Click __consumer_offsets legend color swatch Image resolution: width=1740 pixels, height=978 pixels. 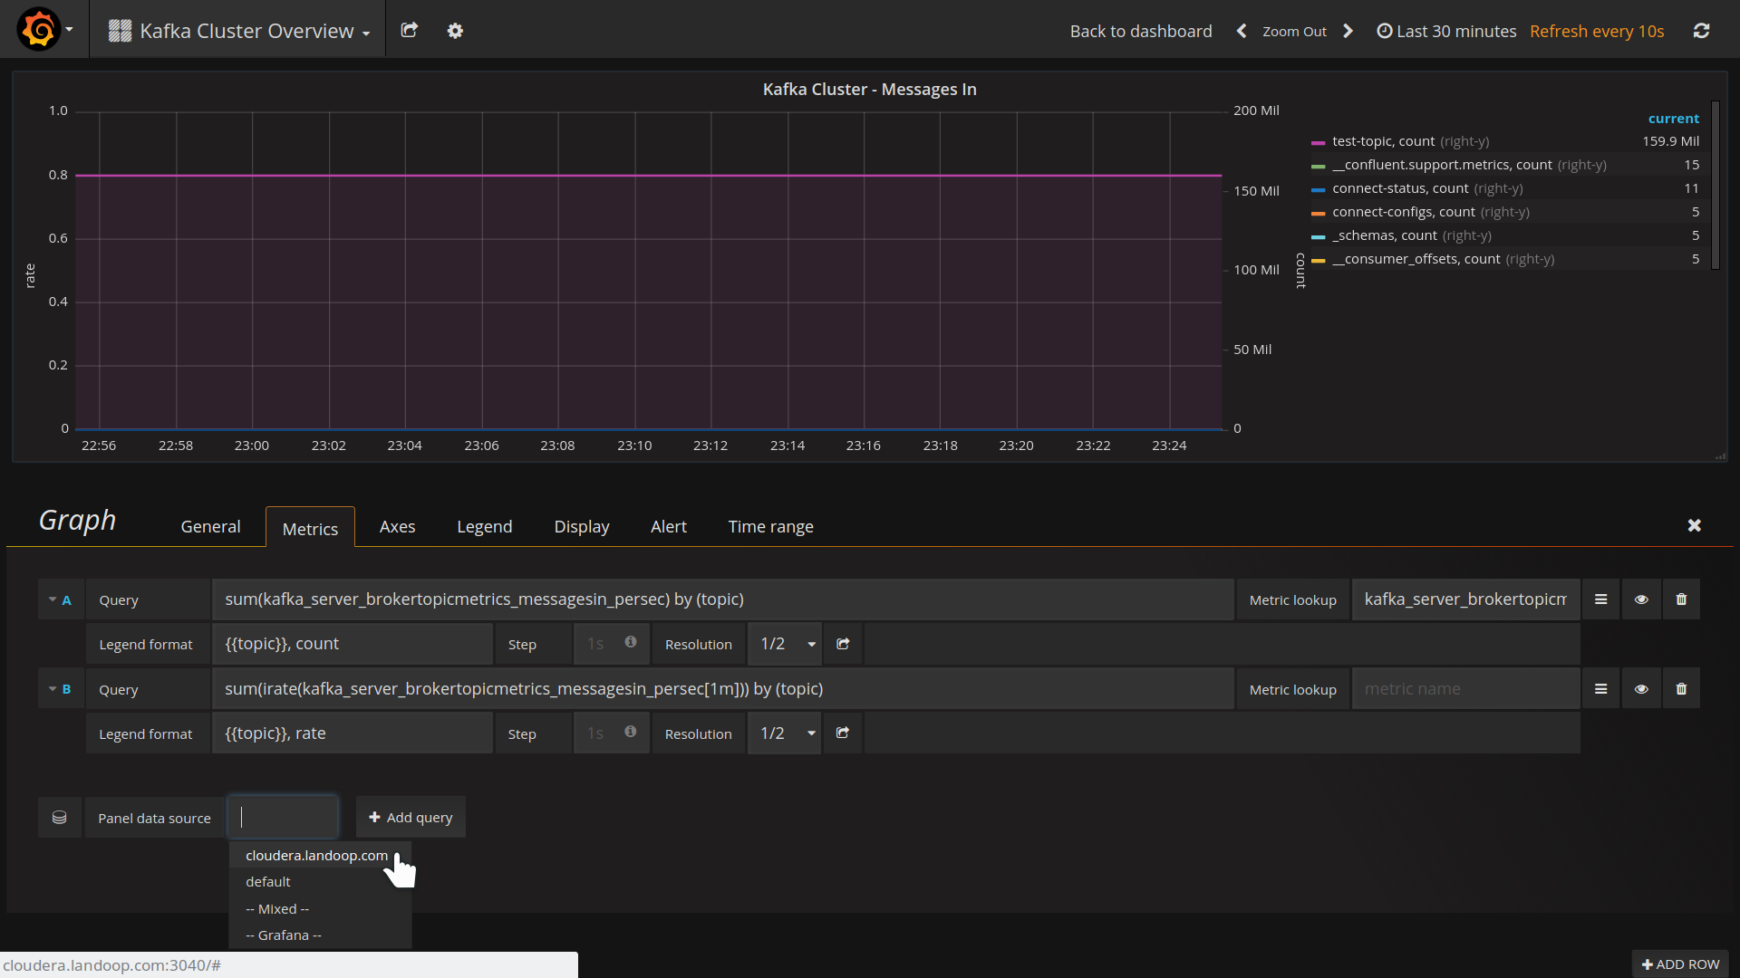click(1319, 261)
